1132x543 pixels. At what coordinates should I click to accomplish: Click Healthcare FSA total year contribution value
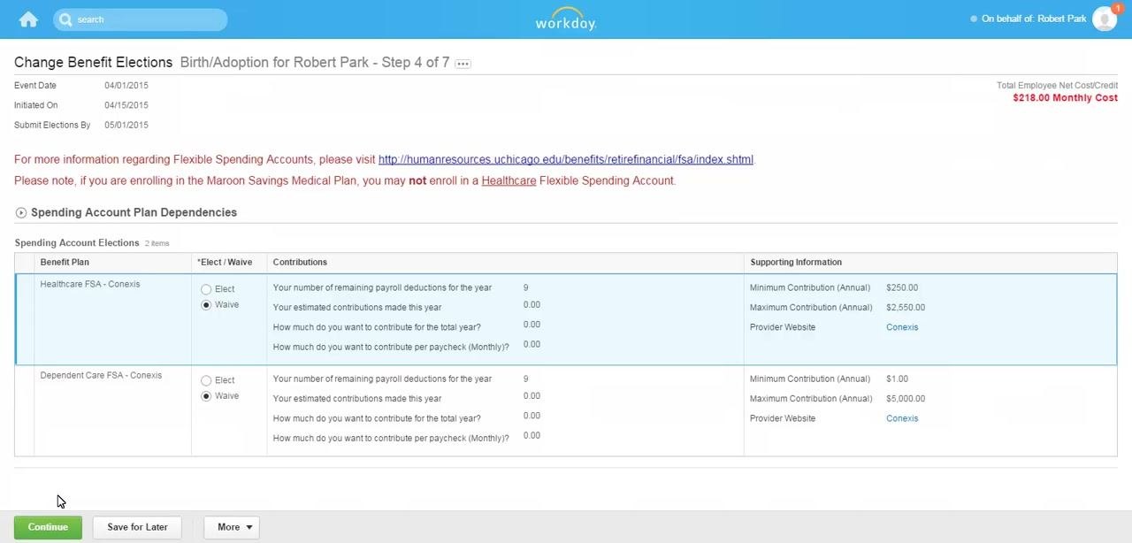(532, 325)
